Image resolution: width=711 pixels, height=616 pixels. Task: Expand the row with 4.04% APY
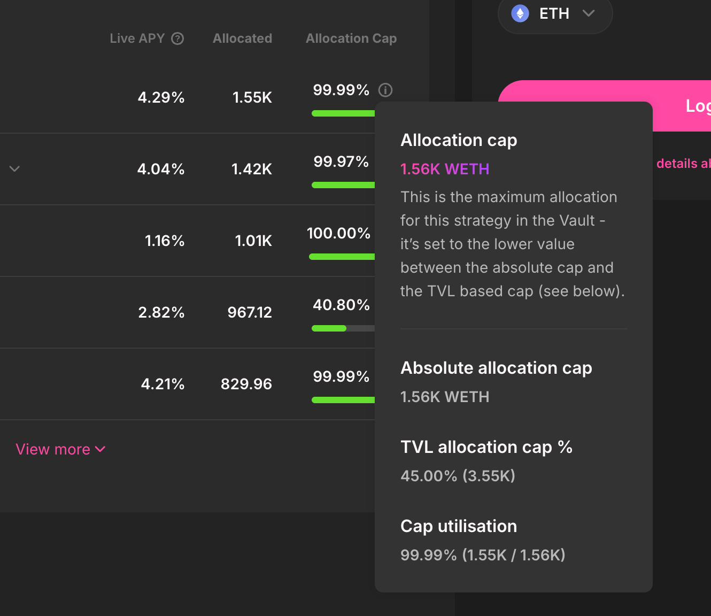(14, 169)
